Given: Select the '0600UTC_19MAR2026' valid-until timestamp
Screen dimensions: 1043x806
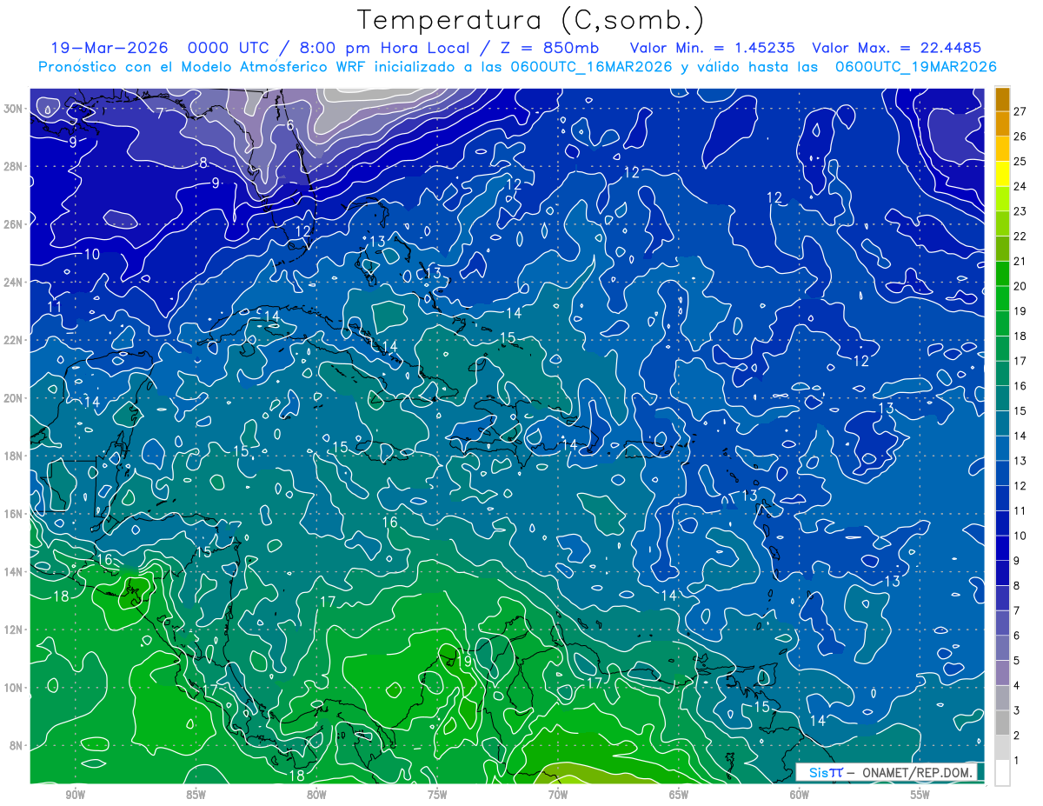Looking at the screenshot, I should click(915, 67).
